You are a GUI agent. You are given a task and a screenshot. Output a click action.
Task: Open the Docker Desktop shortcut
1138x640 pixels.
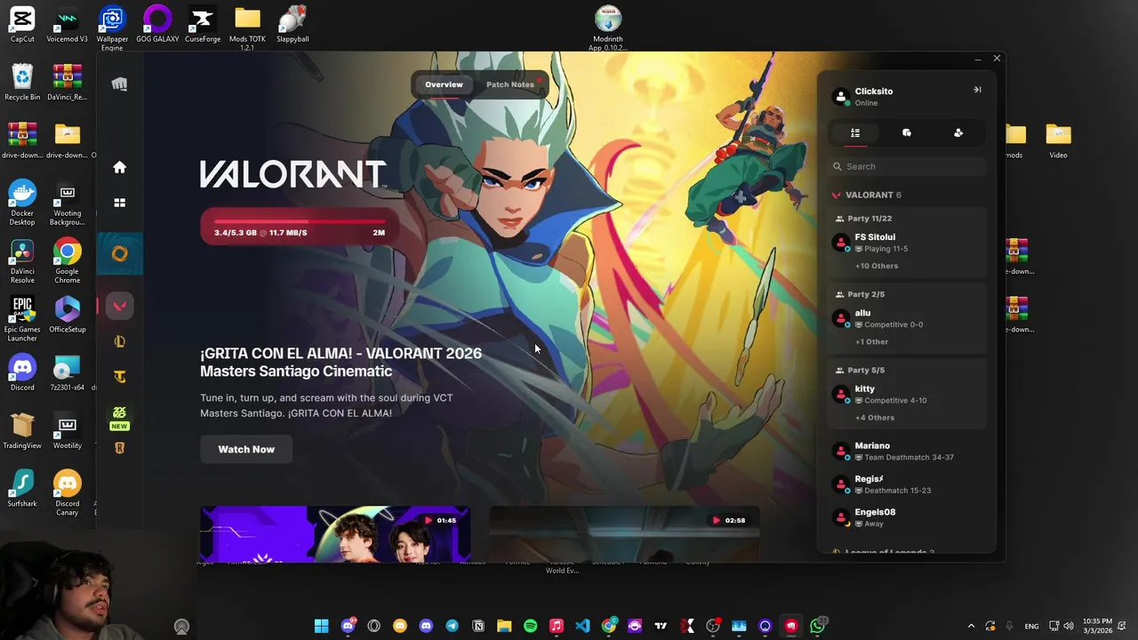click(x=22, y=202)
